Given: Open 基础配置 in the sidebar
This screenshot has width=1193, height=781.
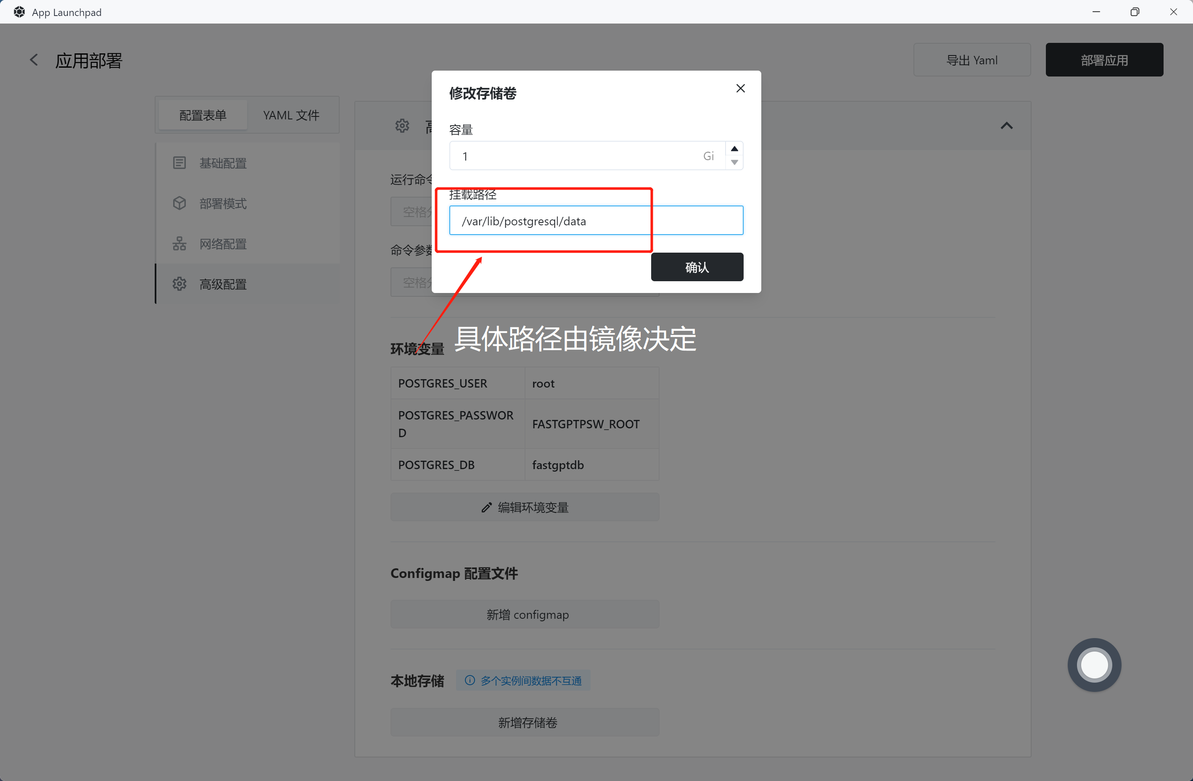Looking at the screenshot, I should [248, 163].
